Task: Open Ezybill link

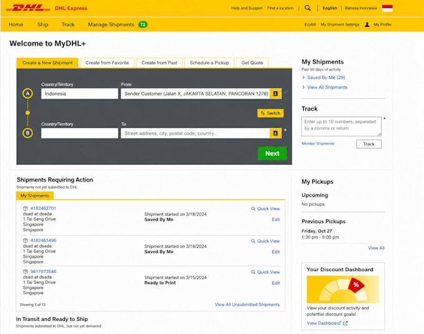Action: (x=310, y=24)
